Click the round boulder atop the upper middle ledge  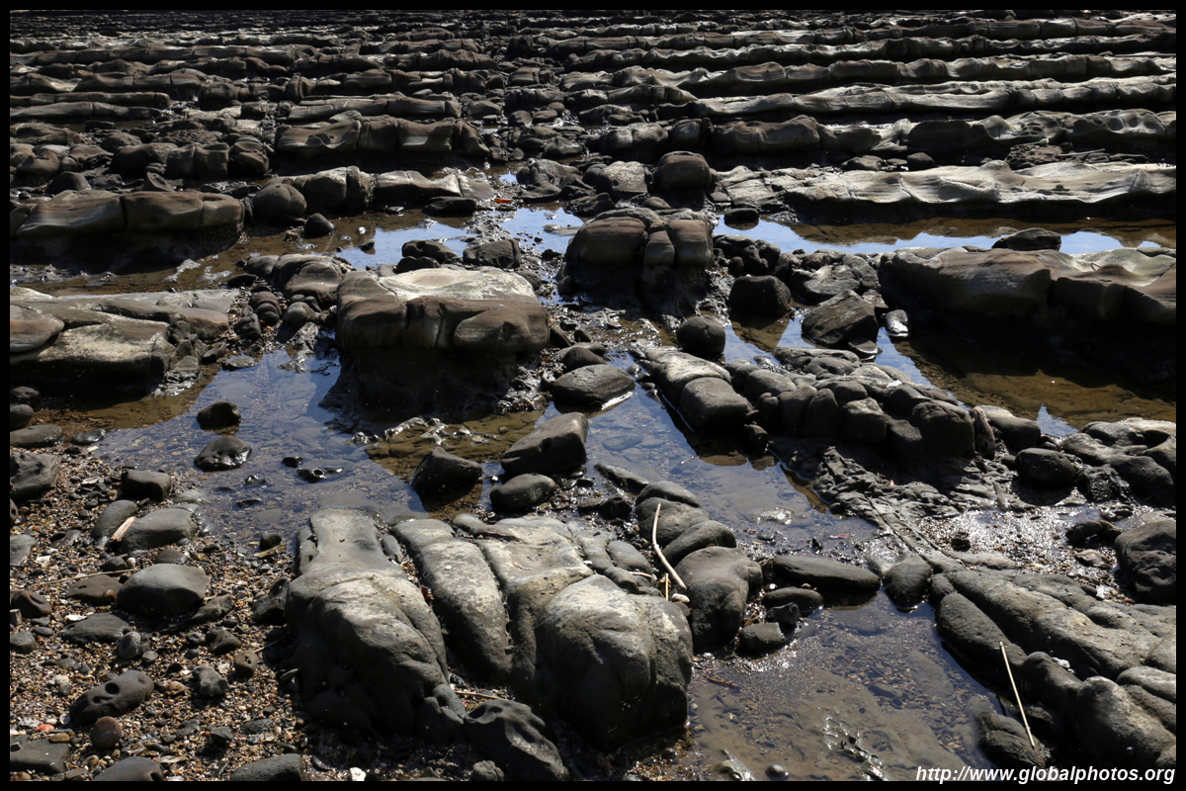click(683, 173)
